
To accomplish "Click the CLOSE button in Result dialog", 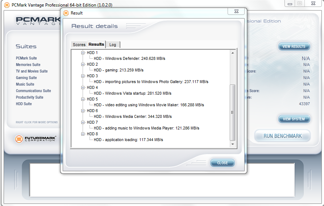I will tap(222, 163).
